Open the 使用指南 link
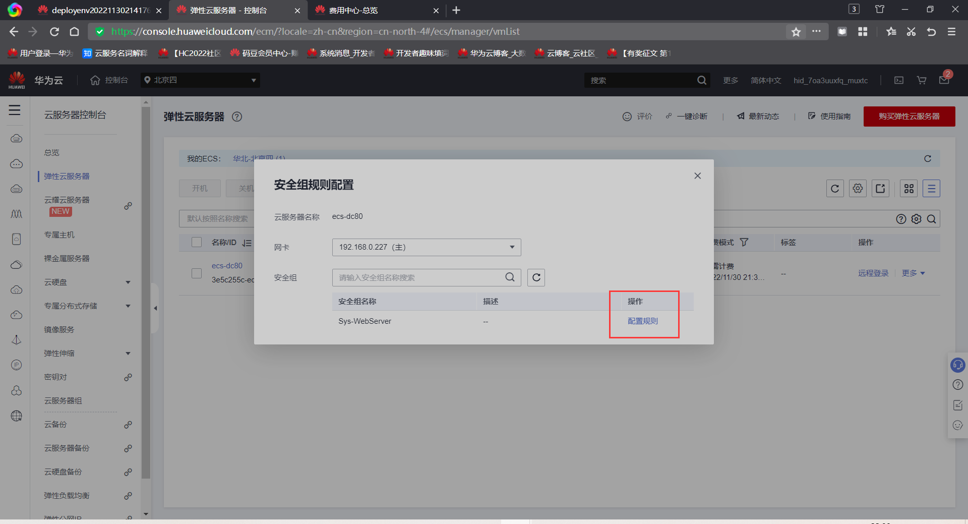The width and height of the screenshot is (968, 524). 829,117
